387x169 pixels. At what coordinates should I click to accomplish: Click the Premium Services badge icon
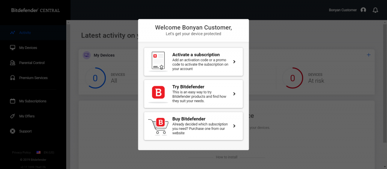point(12,78)
